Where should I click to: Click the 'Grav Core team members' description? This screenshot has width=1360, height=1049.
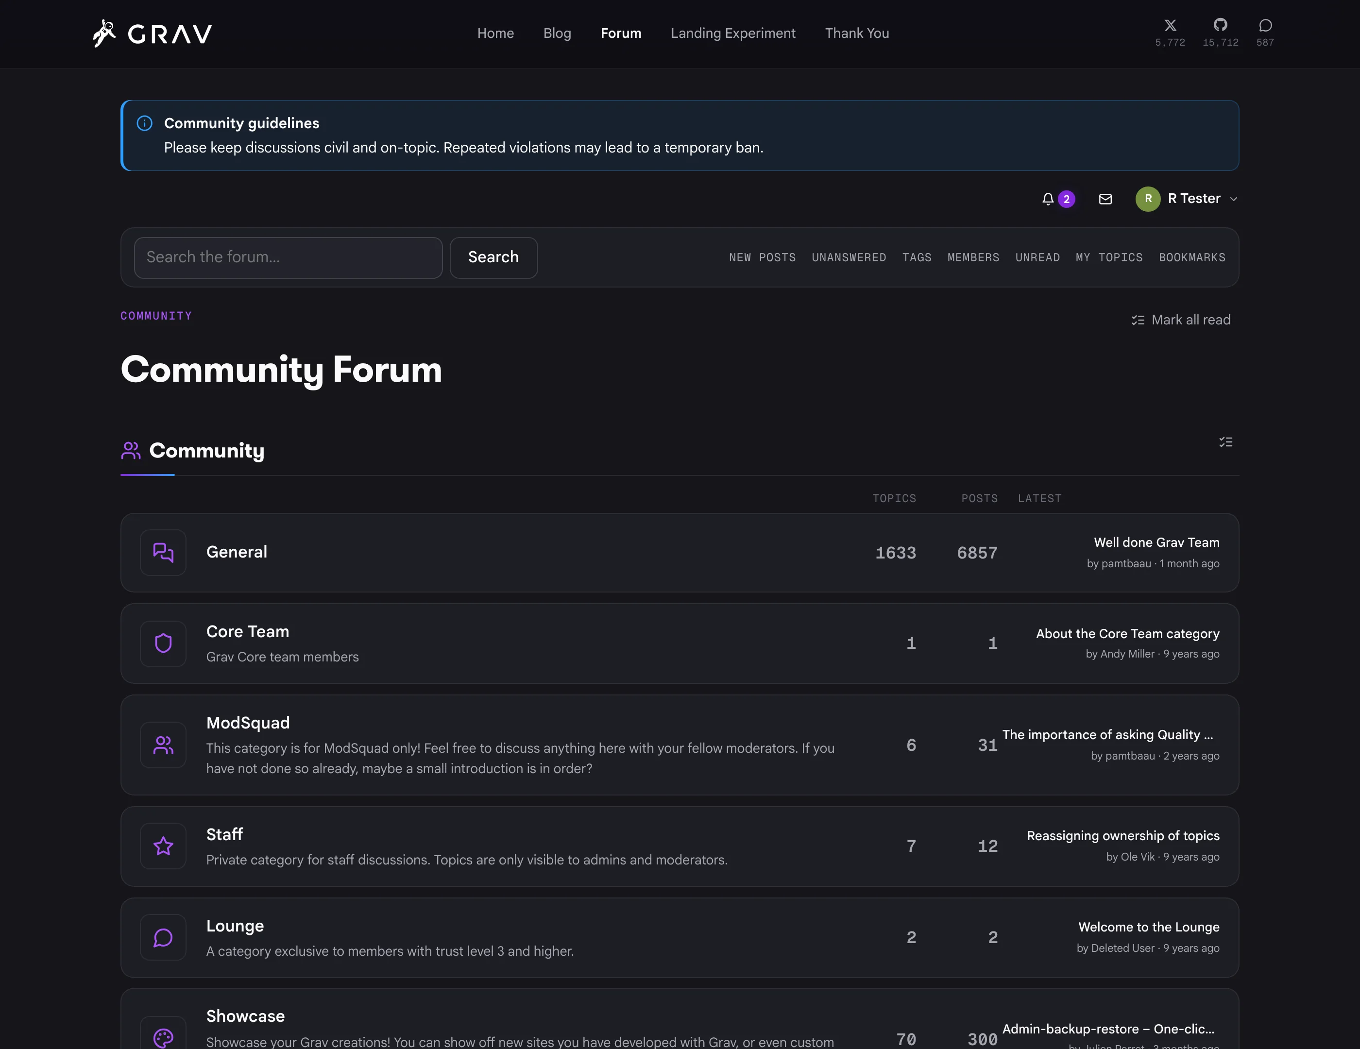tap(282, 657)
